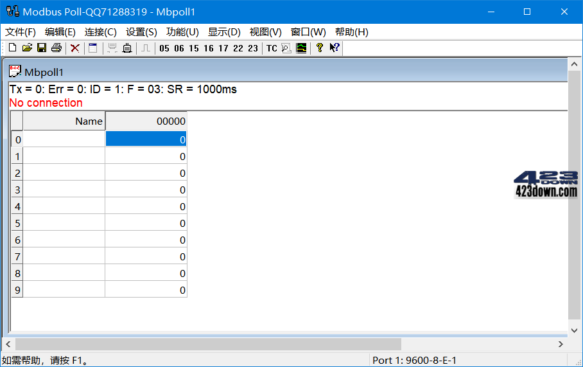Select the value cell in row 2

point(146,173)
